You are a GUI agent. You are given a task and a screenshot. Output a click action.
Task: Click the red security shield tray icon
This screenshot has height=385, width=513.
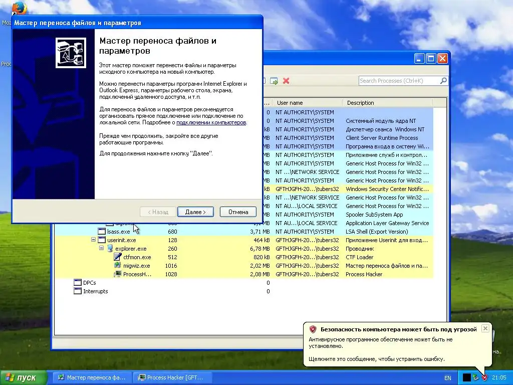(484, 377)
